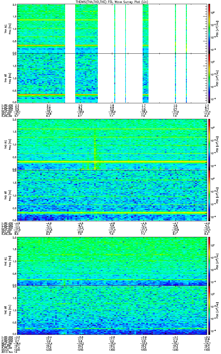Click the color bar beside THA B-perpendicular panel
This screenshot has height=354, width=221.
[209, 29]
